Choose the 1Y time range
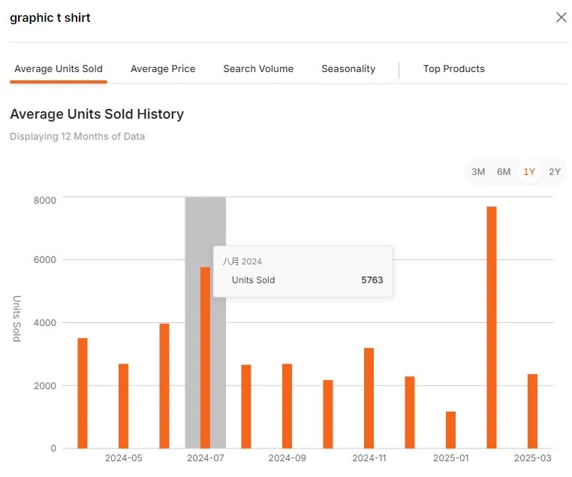Viewport: 572px width, 477px height. 529,171
